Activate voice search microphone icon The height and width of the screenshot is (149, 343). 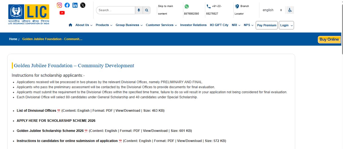[139, 10]
